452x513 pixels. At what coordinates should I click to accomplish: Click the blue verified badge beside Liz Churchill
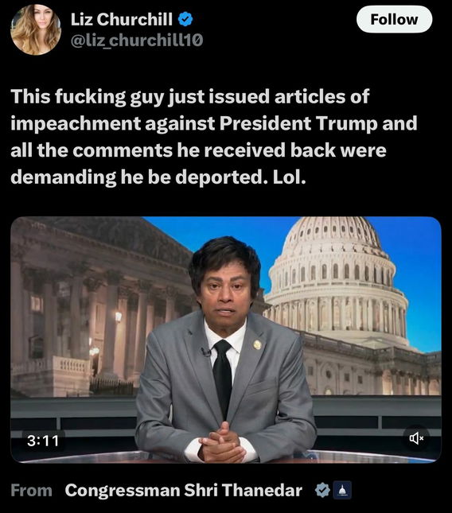185,19
